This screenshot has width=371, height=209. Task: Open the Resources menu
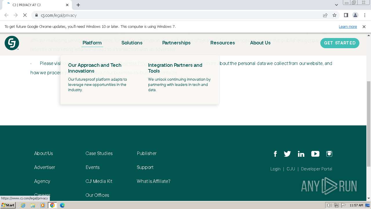coord(223,43)
